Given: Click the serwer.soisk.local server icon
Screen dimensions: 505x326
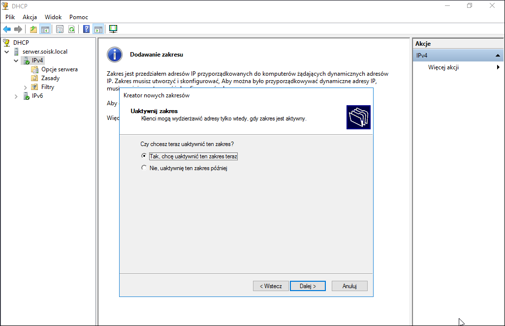Looking at the screenshot, I should [x=16, y=52].
